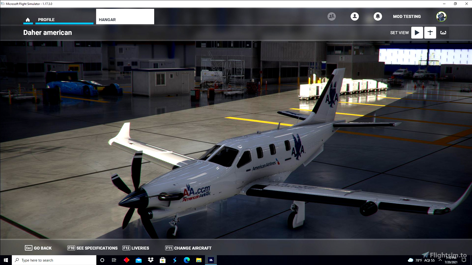
Task: Open the notifications bell
Action: pyautogui.click(x=378, y=16)
